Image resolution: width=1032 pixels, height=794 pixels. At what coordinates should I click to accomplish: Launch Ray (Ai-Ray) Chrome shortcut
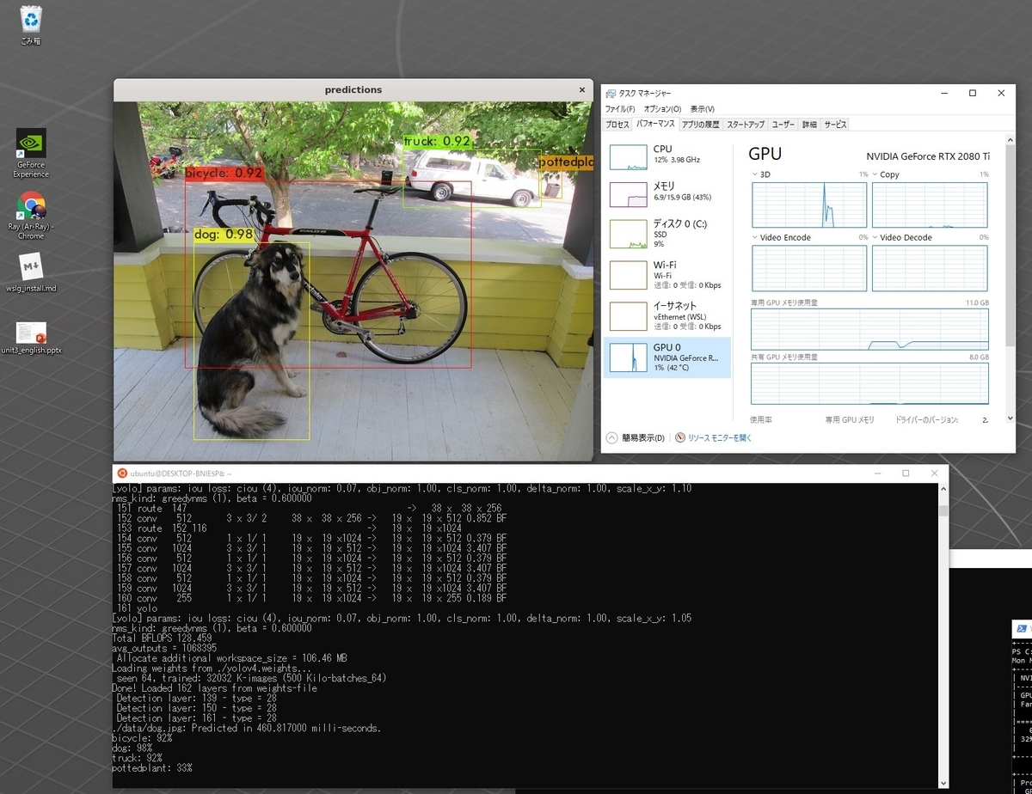coord(31,215)
